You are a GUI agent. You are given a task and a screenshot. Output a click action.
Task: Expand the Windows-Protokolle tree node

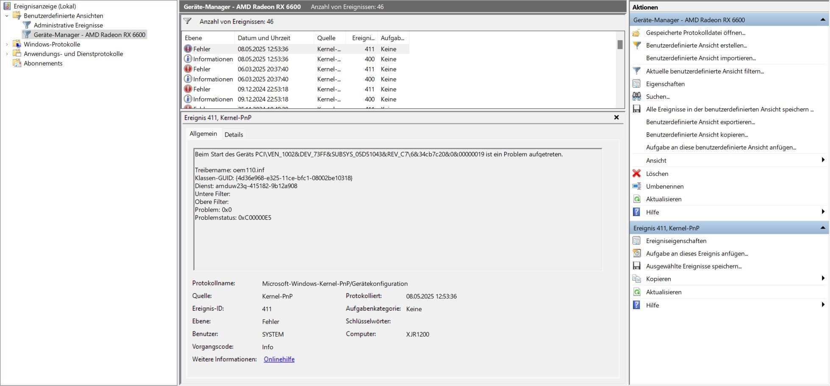pos(7,44)
